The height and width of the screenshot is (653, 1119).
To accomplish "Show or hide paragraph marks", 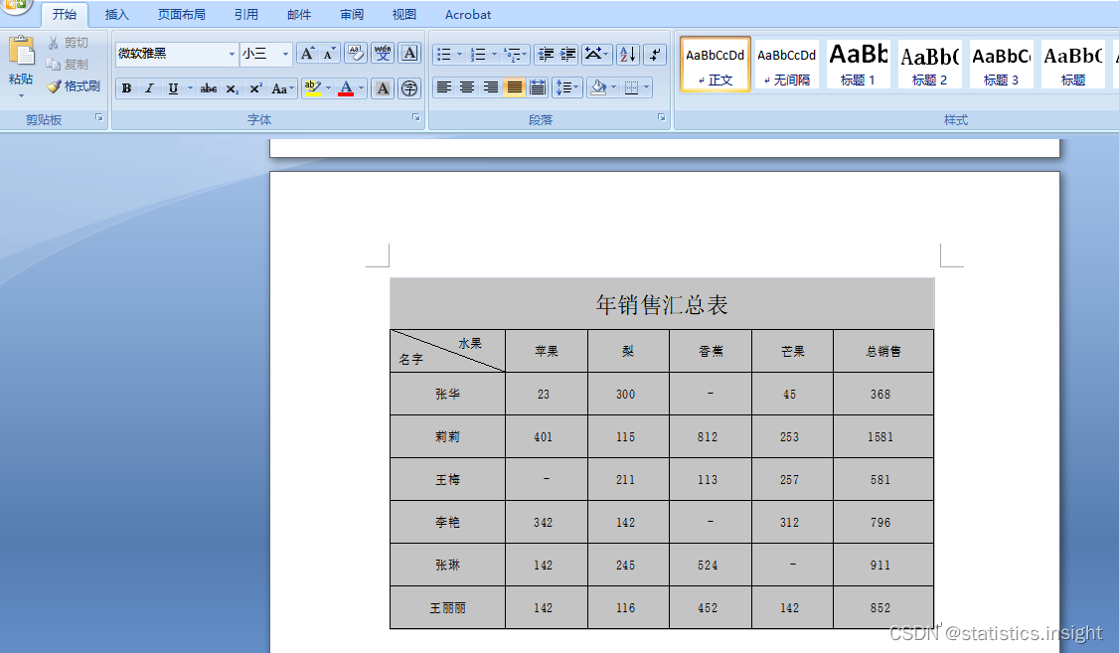I will (x=655, y=55).
